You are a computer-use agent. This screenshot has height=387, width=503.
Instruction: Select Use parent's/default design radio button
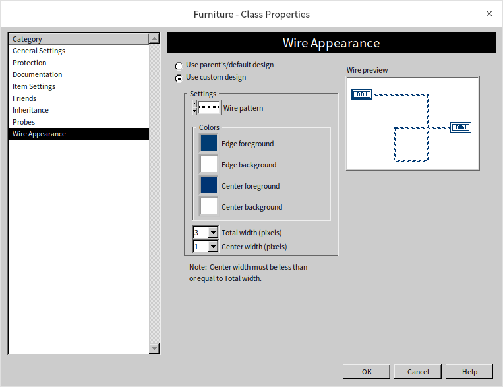point(179,66)
